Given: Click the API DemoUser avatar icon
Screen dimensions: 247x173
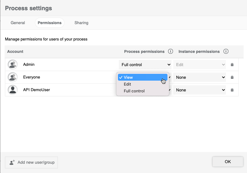Looking at the screenshot, I should (13, 90).
